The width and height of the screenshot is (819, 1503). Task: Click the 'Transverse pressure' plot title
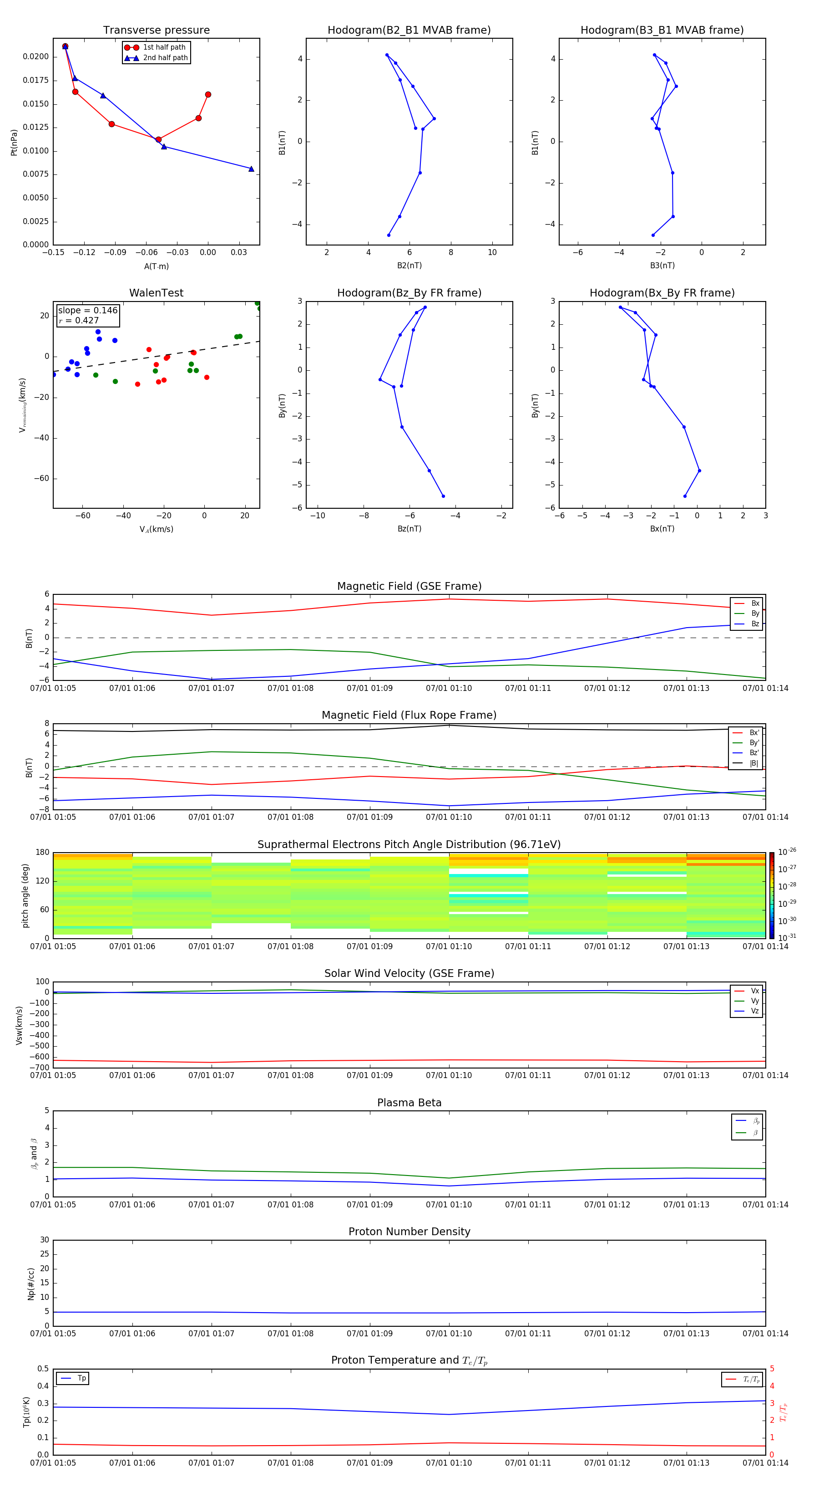coord(156,31)
